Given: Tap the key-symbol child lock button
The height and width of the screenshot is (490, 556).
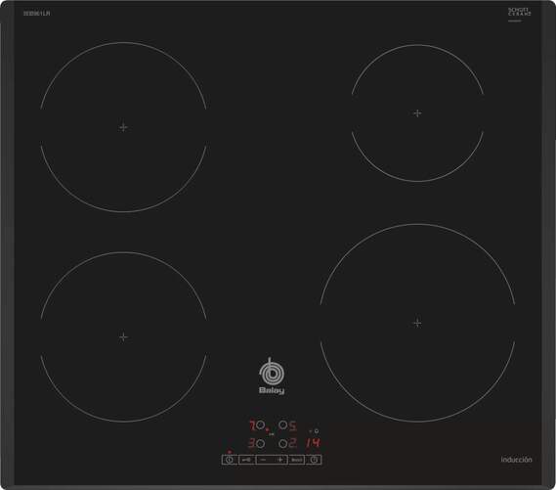Looking at the screenshot, I should point(246,460).
